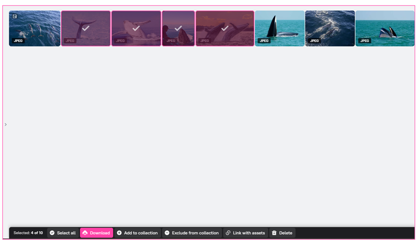The height and width of the screenshot is (242, 418).
Task: Expand the collapsed left side panel chevron
Action: click(x=5, y=125)
